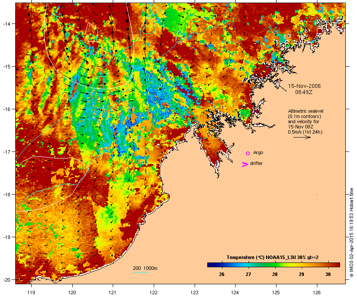
Task: Click the color bar value 27
Action: click(248, 274)
